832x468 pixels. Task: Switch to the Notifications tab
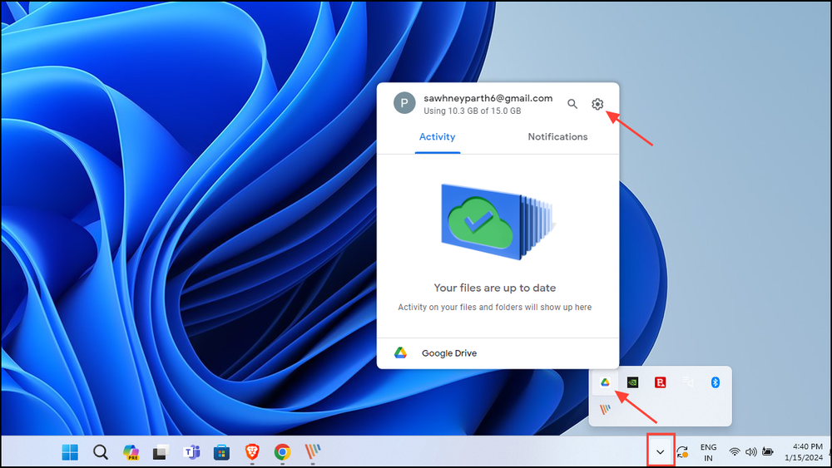point(557,137)
